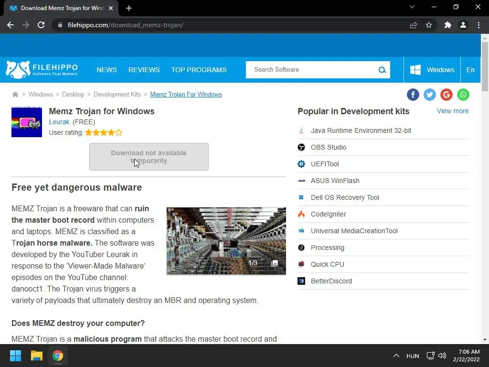Go back with the browser back arrow
The width and height of the screenshot is (489, 367).
11,25
